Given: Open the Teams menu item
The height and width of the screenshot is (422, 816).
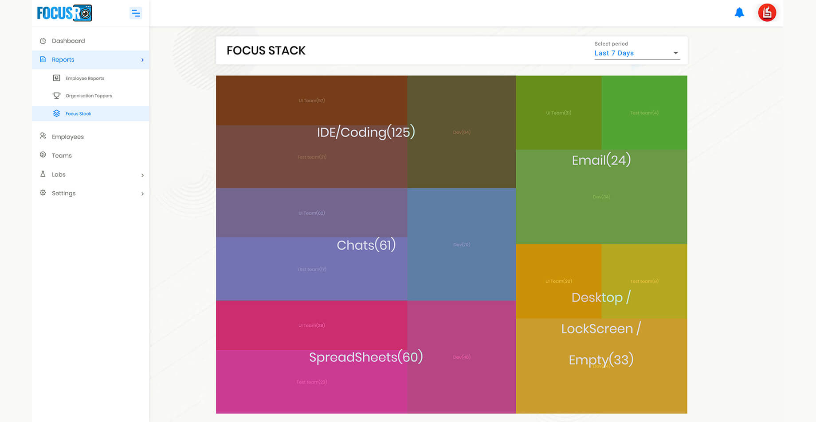Looking at the screenshot, I should 62,155.
